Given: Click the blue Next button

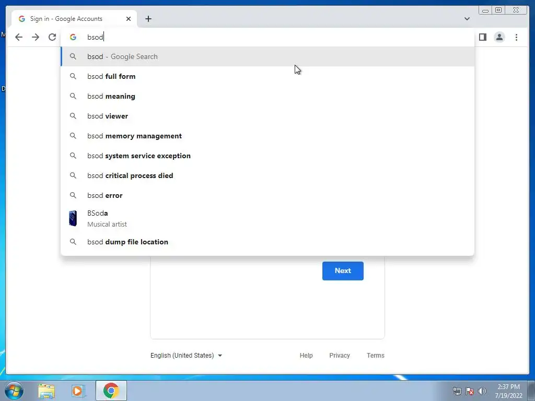Looking at the screenshot, I should [x=343, y=271].
